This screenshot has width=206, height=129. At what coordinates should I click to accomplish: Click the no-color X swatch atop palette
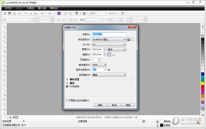(203, 36)
